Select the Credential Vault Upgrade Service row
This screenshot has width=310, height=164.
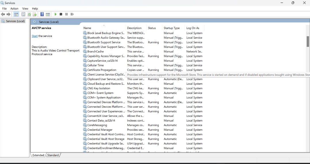(143, 144)
